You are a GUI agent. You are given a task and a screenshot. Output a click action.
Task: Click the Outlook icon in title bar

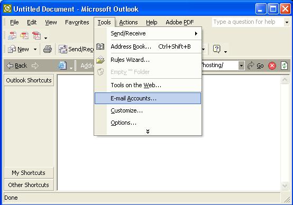click(x=7, y=9)
